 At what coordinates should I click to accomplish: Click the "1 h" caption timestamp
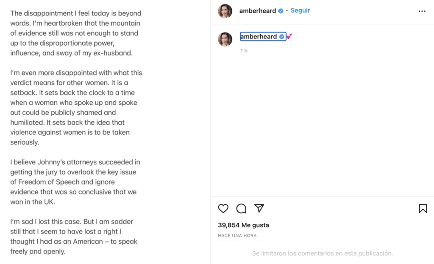pos(244,51)
